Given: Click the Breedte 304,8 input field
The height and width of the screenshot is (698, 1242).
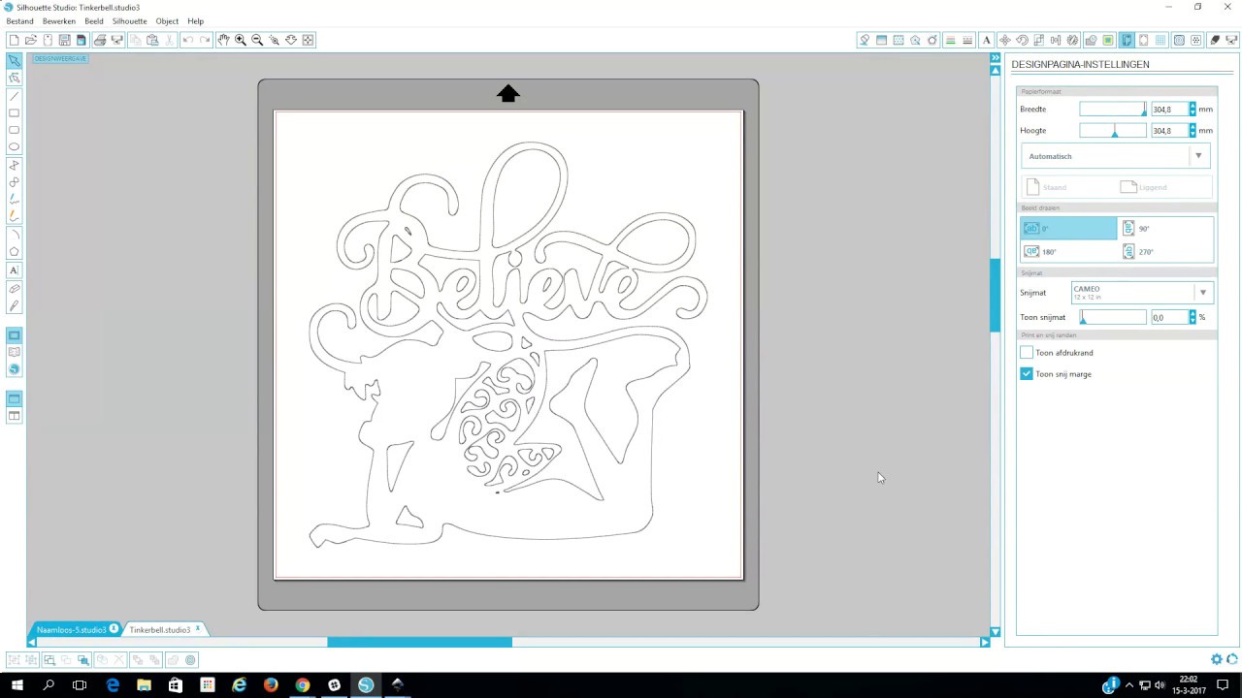Looking at the screenshot, I should coord(1169,110).
